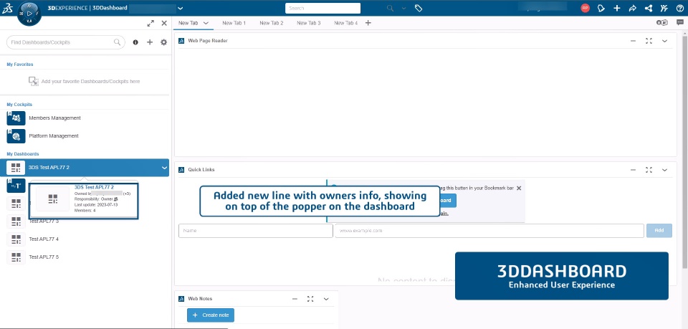
Task: Click 3DS Test APL77 2 title in popper
Action: pyautogui.click(x=94, y=188)
